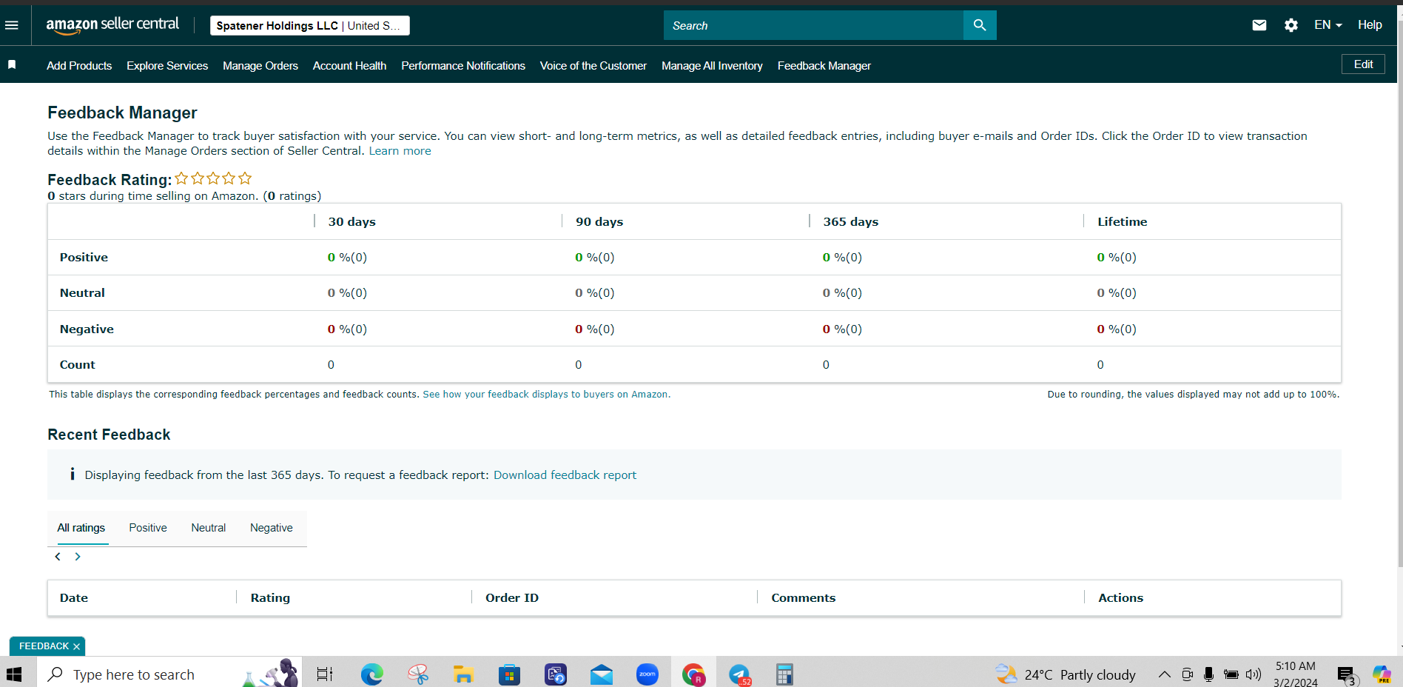The image size is (1403, 687).
Task: Open Windows Start menu
Action: pyautogui.click(x=14, y=674)
